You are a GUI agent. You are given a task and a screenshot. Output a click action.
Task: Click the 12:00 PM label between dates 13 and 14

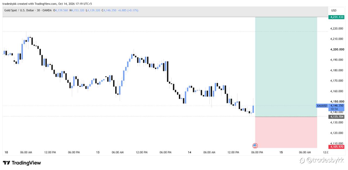pos(142,152)
